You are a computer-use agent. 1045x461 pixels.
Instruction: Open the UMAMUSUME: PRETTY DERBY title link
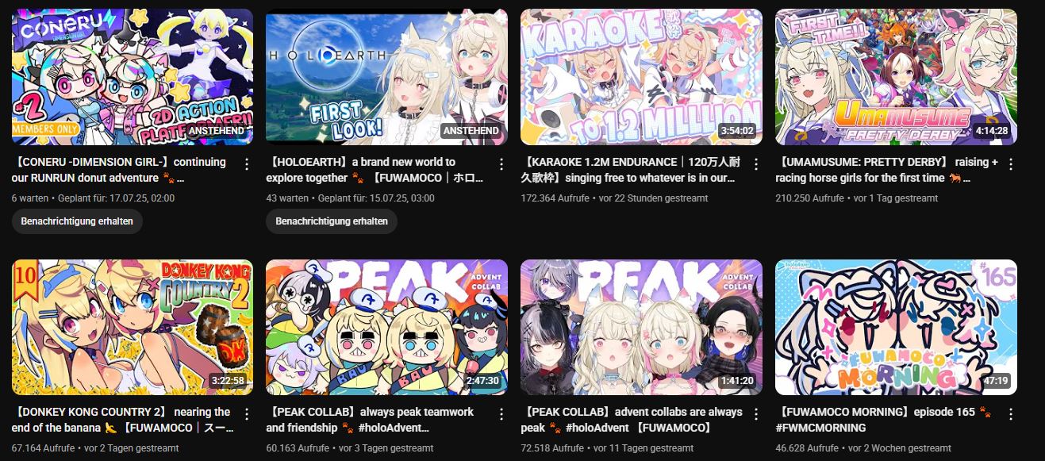tap(887, 170)
